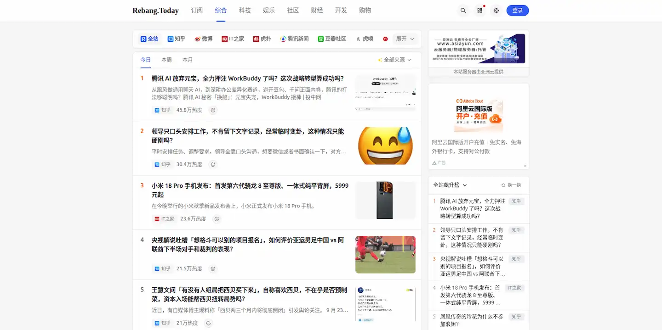Open the 亚洲云 server ad banner

click(479, 49)
